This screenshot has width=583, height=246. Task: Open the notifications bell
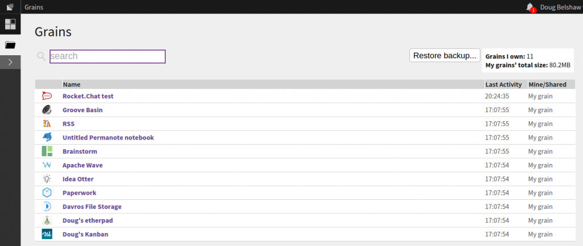(x=530, y=7)
